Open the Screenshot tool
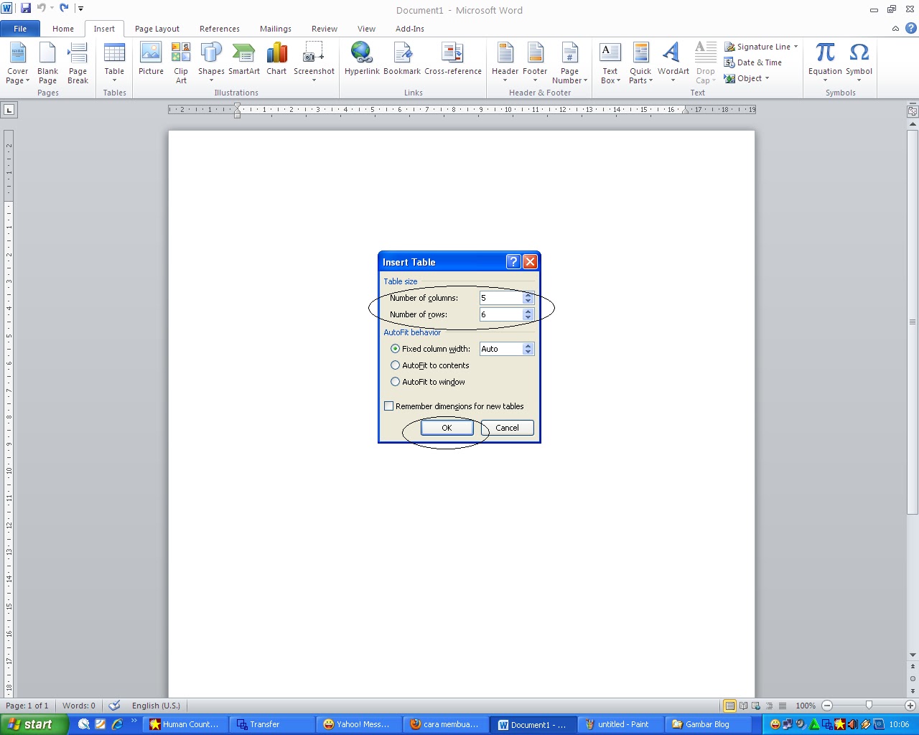Image resolution: width=919 pixels, height=735 pixels. pyautogui.click(x=314, y=63)
